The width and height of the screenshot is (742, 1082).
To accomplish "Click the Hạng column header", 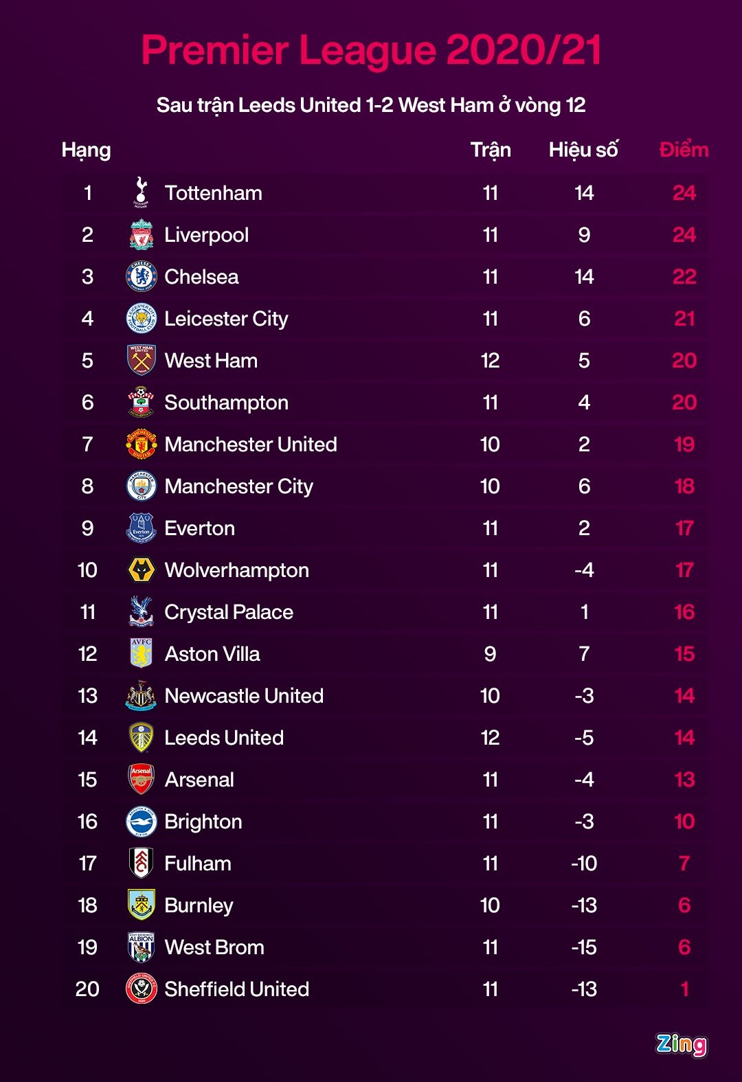I will 86,150.
